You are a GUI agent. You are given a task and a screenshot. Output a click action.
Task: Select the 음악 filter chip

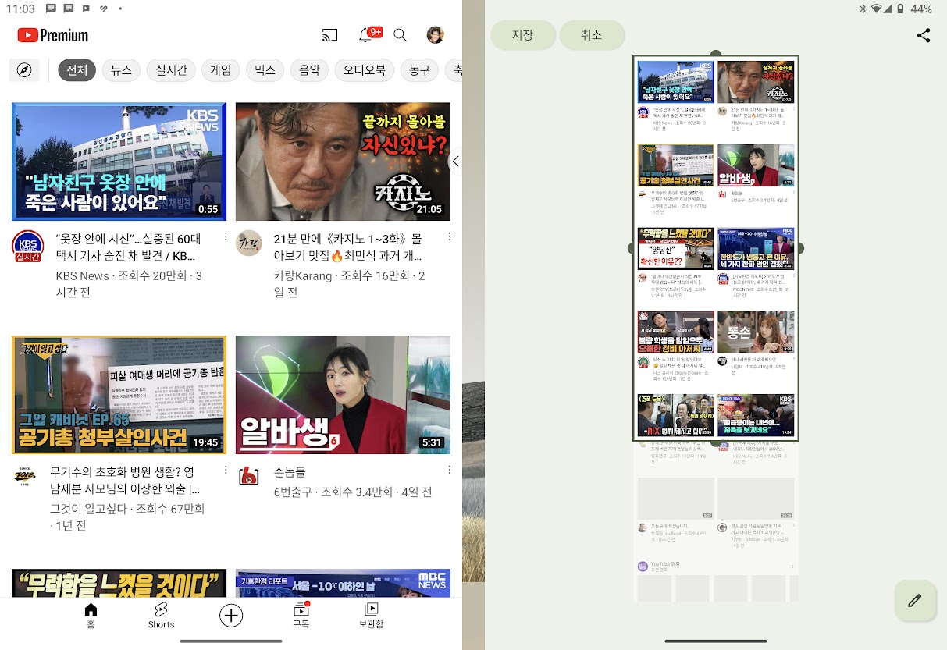310,70
